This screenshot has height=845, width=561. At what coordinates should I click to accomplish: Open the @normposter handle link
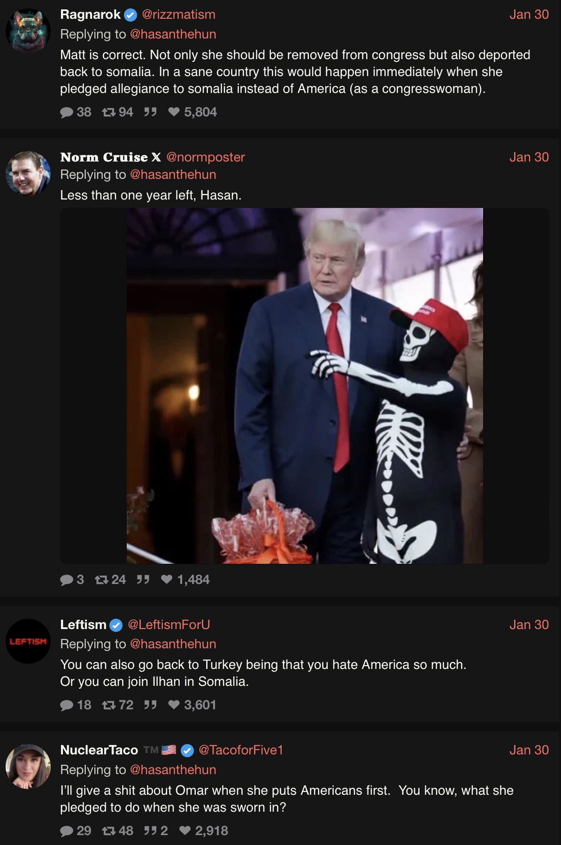(206, 157)
